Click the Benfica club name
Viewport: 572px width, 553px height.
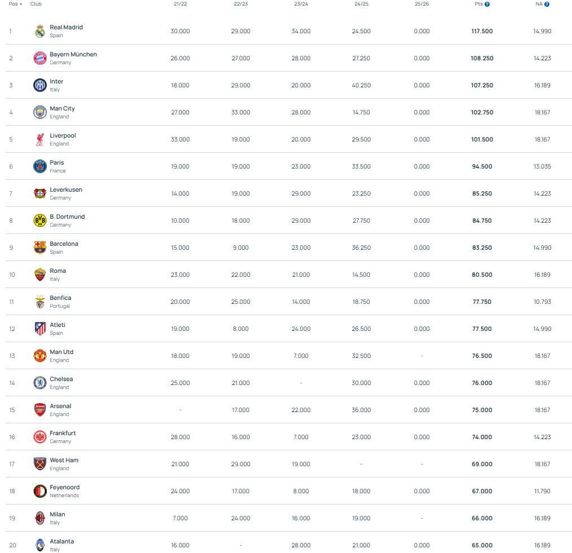(x=60, y=298)
